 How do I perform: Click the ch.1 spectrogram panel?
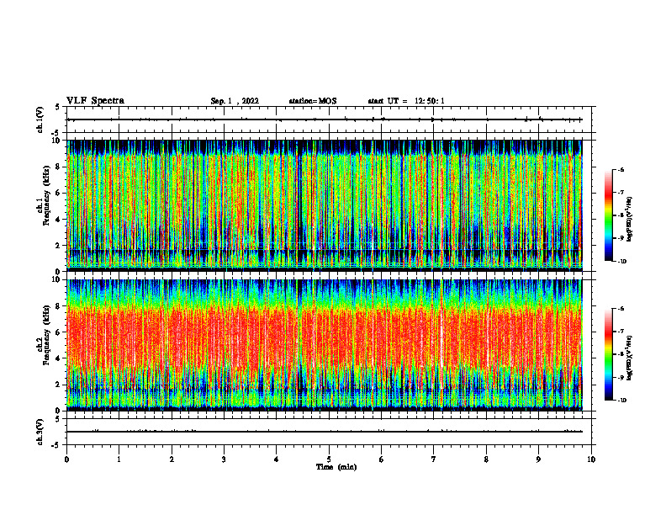(x=325, y=205)
